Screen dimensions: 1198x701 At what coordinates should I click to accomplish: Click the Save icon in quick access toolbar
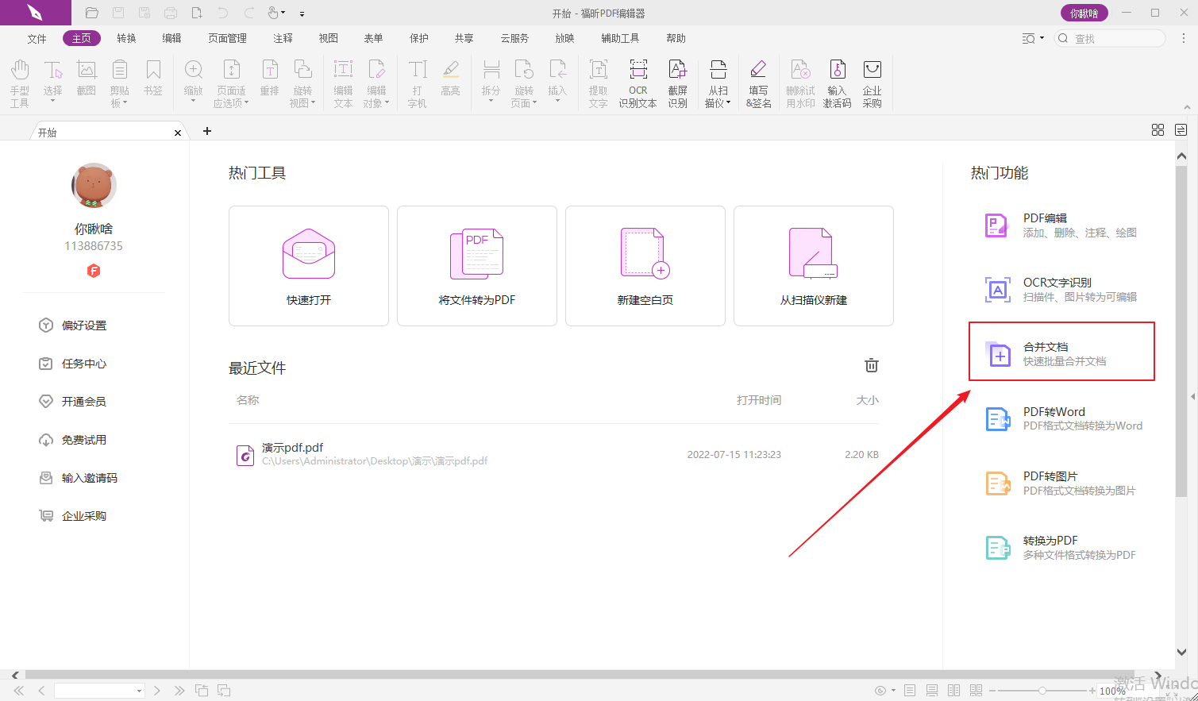[x=118, y=13]
